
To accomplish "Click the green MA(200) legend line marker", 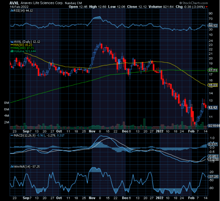I will click(12, 48).
